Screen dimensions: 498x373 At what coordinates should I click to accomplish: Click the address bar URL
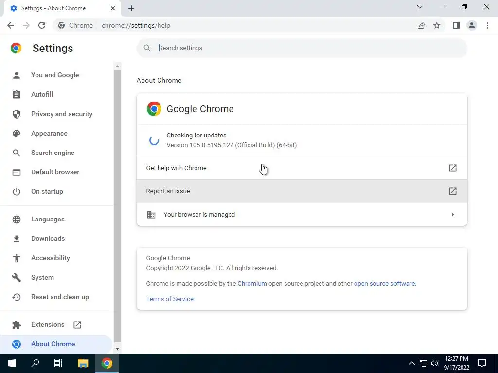point(136,25)
